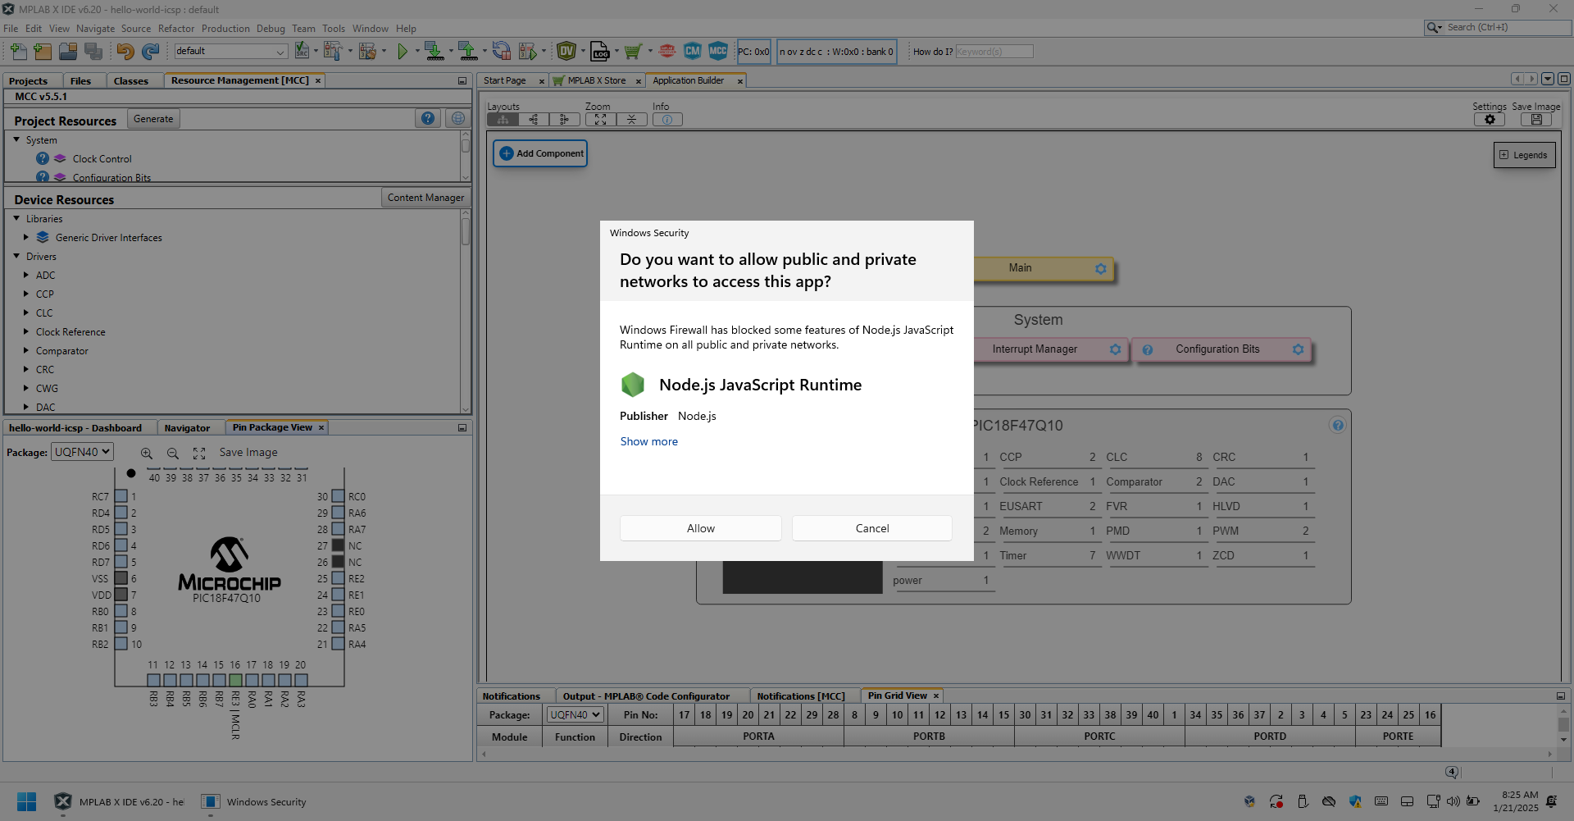
Task: Toggle pin 1 (RC7) on the chip
Action: coord(121,496)
